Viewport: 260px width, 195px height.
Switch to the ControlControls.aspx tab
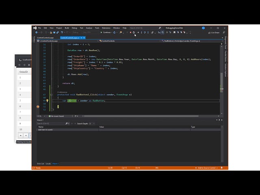[x=45, y=37]
